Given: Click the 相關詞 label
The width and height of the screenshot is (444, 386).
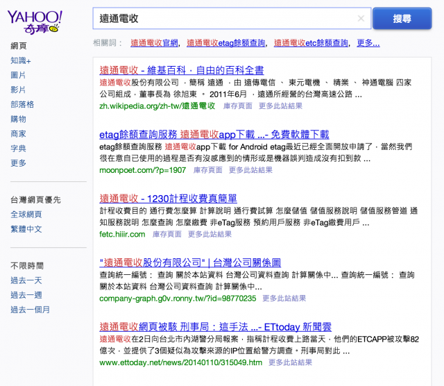Looking at the screenshot, I should click(108, 43).
